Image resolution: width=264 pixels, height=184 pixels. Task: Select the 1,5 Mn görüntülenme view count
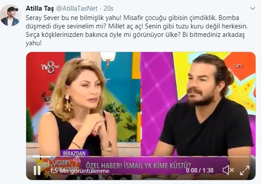79,171
